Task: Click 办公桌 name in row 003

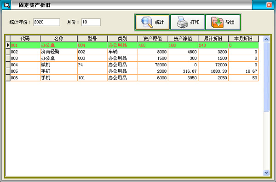Action: [59, 59]
